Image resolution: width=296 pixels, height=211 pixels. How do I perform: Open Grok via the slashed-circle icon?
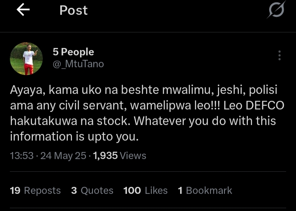(x=276, y=10)
